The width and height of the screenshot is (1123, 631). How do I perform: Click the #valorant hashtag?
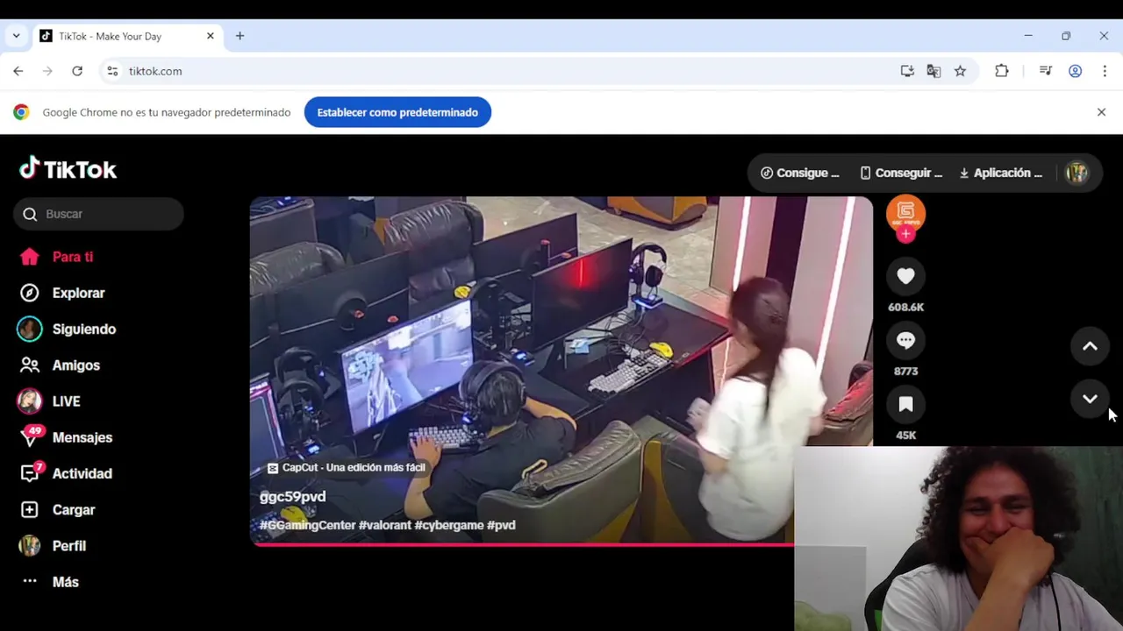pyautogui.click(x=384, y=525)
